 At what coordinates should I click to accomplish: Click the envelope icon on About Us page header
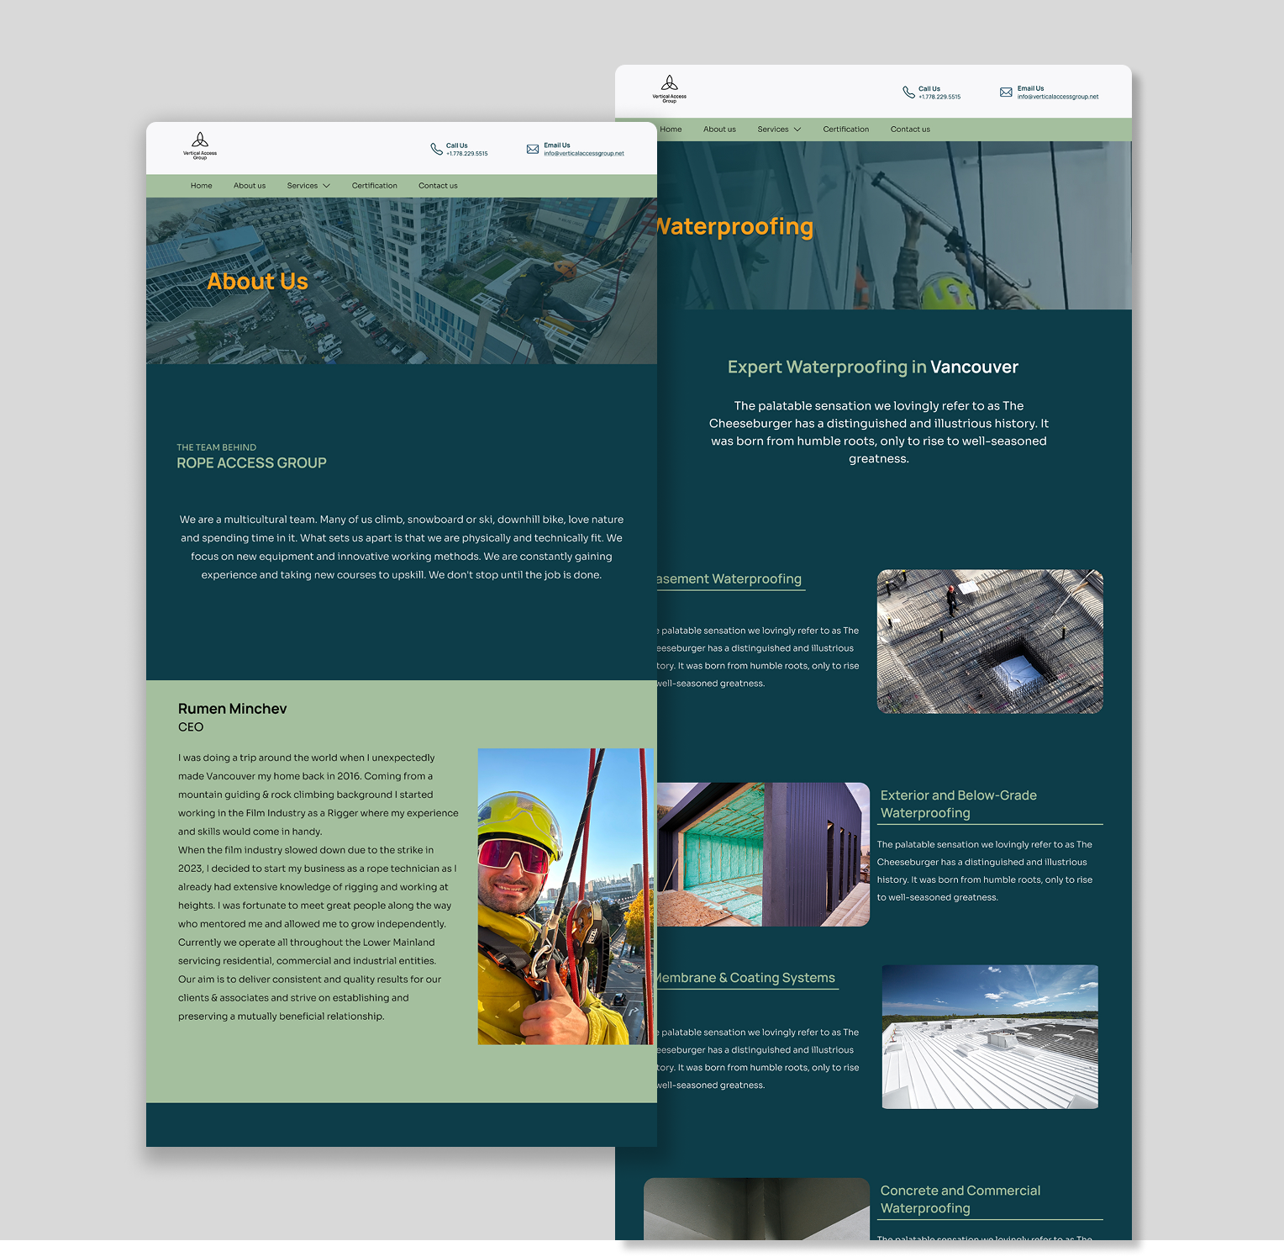pos(533,149)
